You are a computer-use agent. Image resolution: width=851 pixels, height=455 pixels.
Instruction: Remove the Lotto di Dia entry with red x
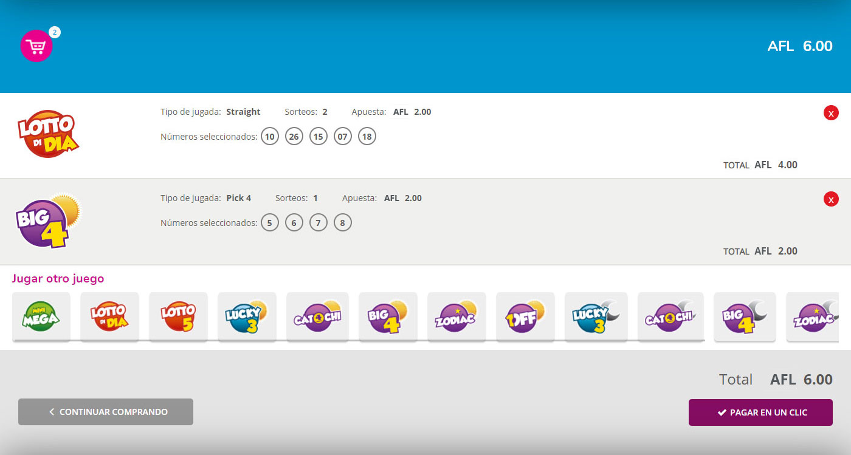pos(831,113)
